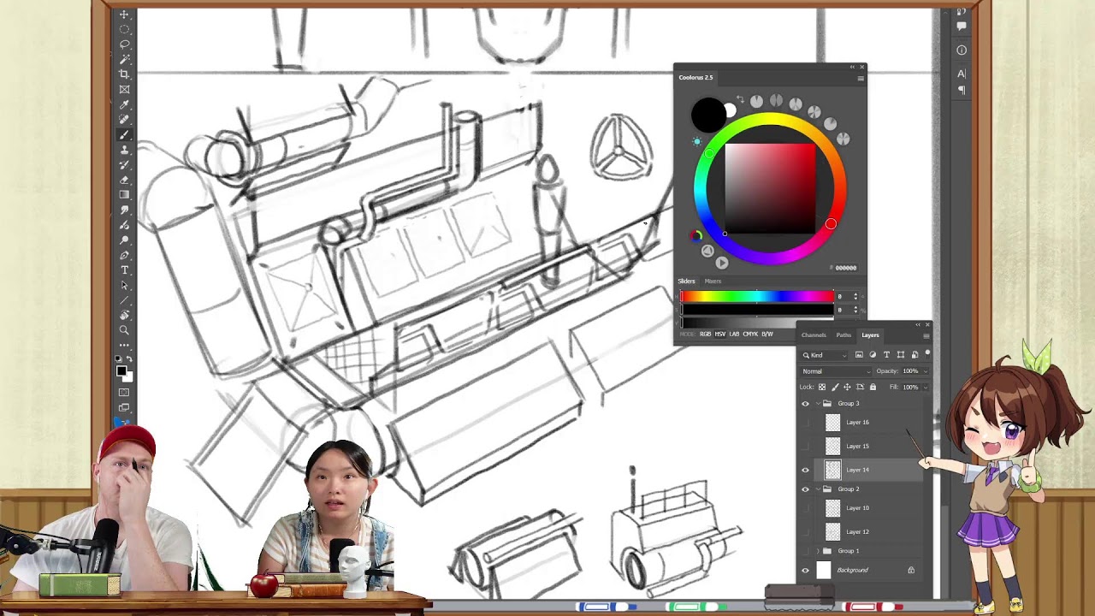Show Layer 15 visibility
The height and width of the screenshot is (616, 1095).
(805, 447)
